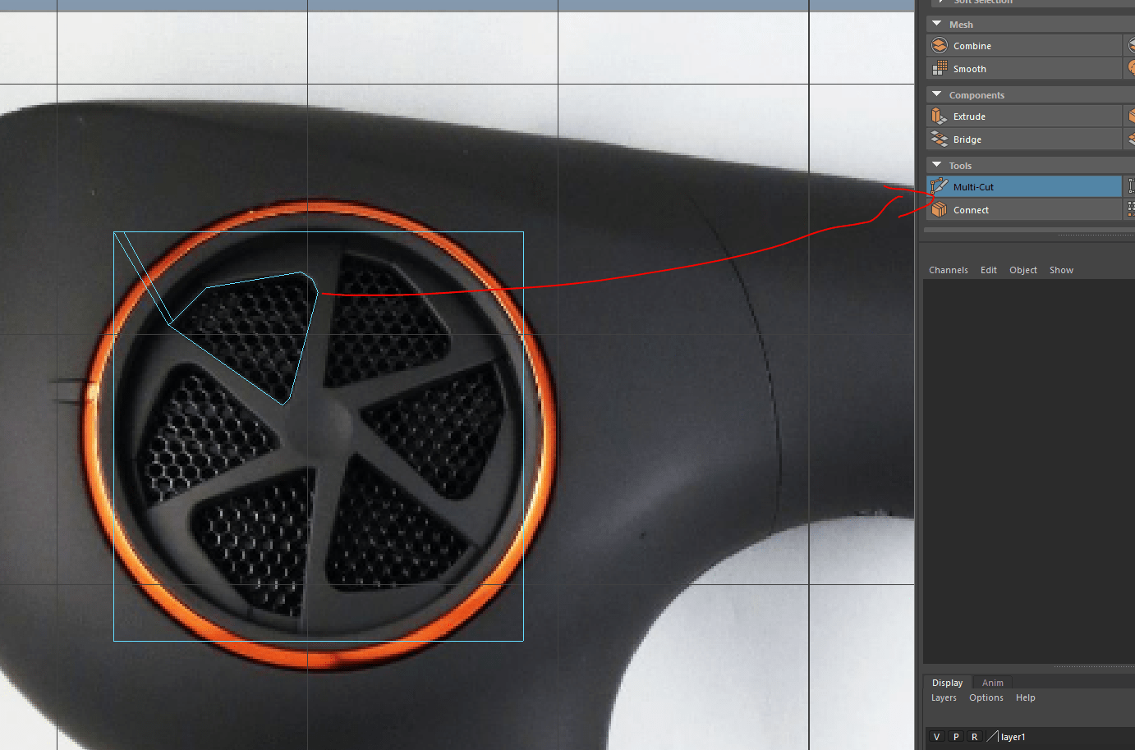
Task: Toggle layer1 visibility (V)
Action: (x=936, y=737)
